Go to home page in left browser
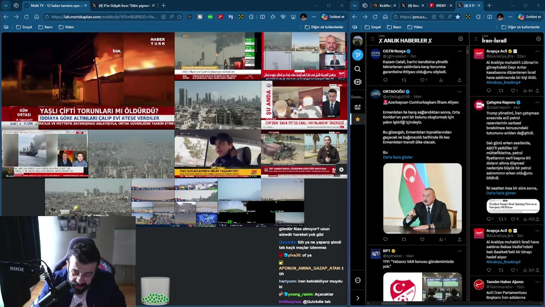Screen dimensions: 545x307 click(36, 17)
